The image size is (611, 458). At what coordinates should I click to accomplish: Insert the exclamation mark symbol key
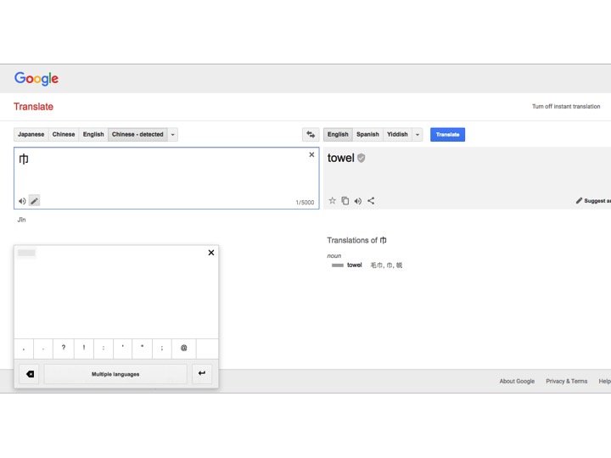click(x=83, y=349)
